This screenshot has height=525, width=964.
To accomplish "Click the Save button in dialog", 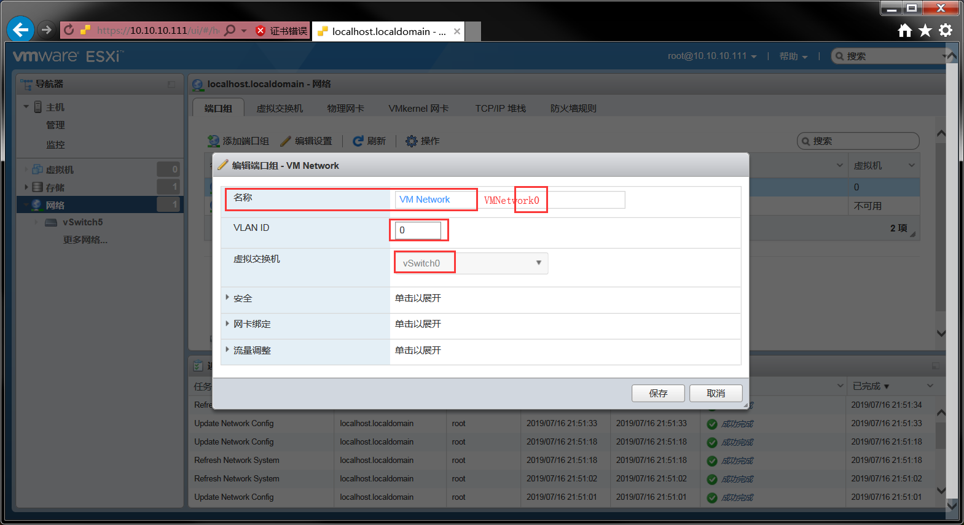I will [658, 393].
